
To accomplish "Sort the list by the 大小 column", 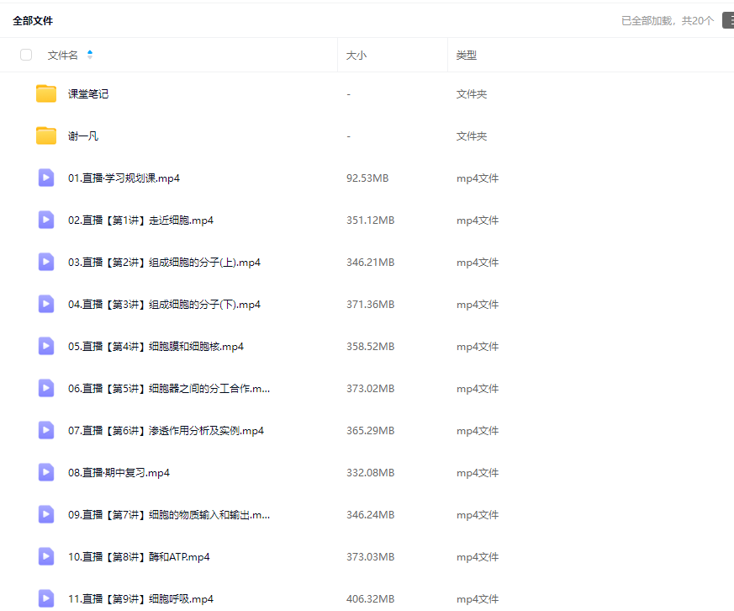I will [356, 55].
